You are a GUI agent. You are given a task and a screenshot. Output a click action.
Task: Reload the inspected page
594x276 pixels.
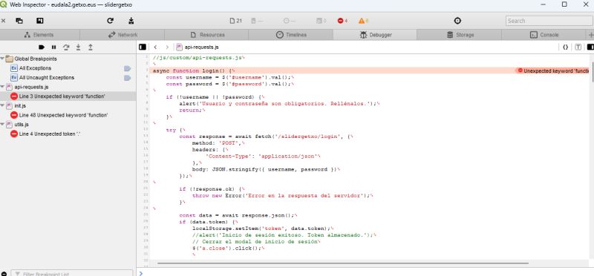coord(110,21)
